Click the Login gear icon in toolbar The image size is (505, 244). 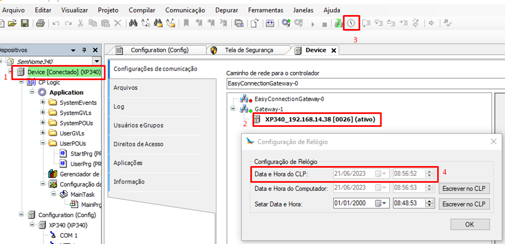point(286,23)
